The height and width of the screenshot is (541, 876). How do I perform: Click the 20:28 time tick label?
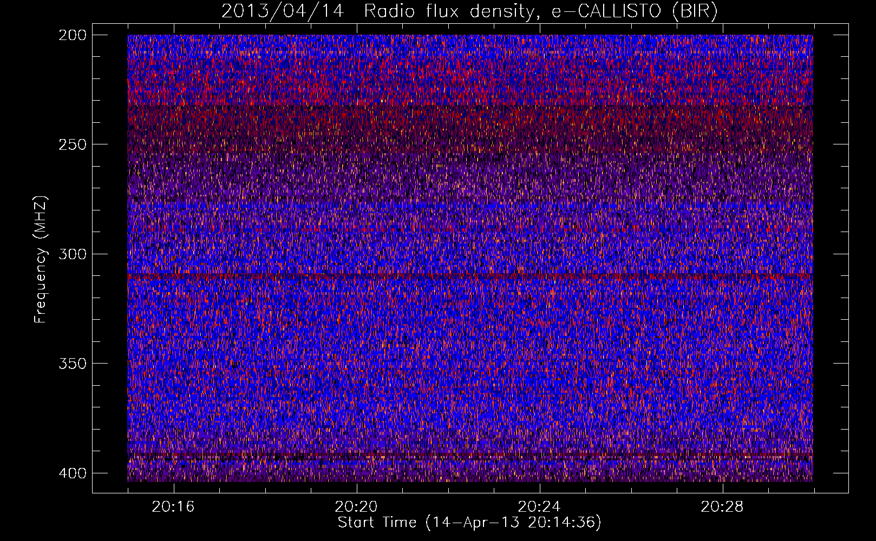722,507
